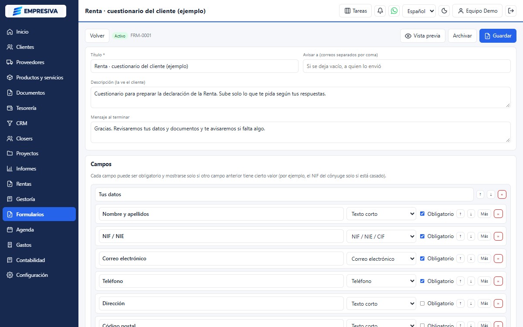Open type dropdown for 'Teléfono' field
523x327 pixels.
pyautogui.click(x=381, y=281)
